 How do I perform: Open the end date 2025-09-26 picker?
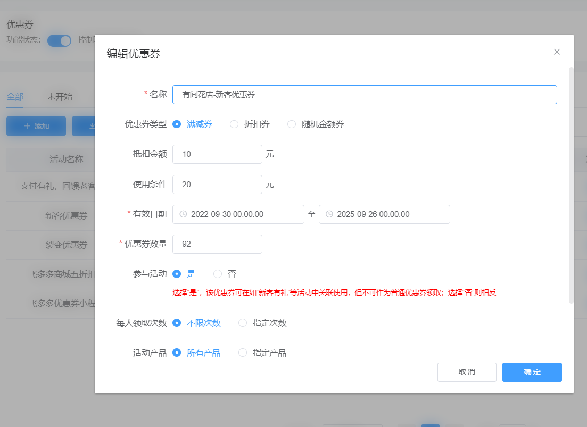384,214
